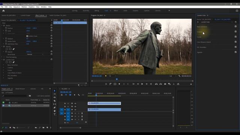The image size is (240, 135).
Task: Open the File menu
Action: (2, 7)
